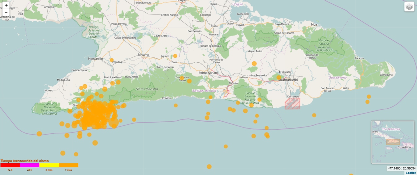The image size is (417, 175).
Task: Select the earthquake marker at Guantánamo city
Action: [x=278, y=77]
